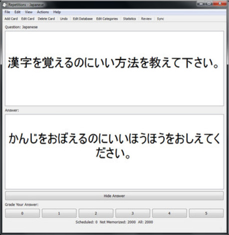The height and width of the screenshot is (235, 229).
Task: Click the Grade Your Answer label
Action: point(21,205)
